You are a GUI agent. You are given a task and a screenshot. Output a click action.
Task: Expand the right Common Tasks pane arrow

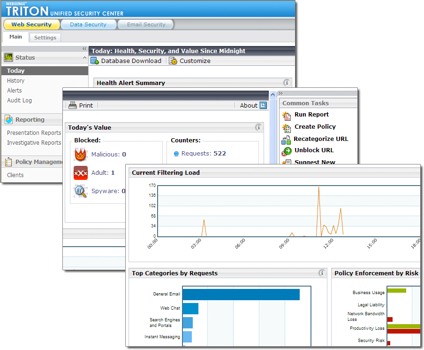coord(280,93)
